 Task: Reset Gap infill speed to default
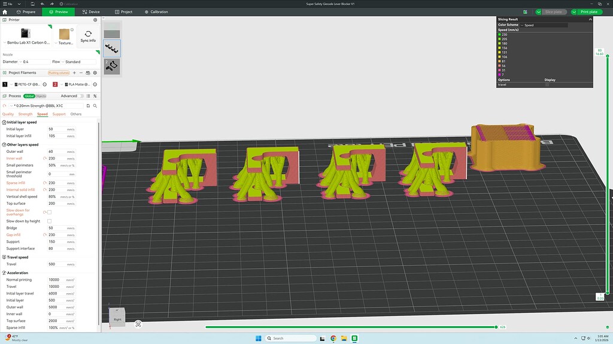tap(44, 235)
